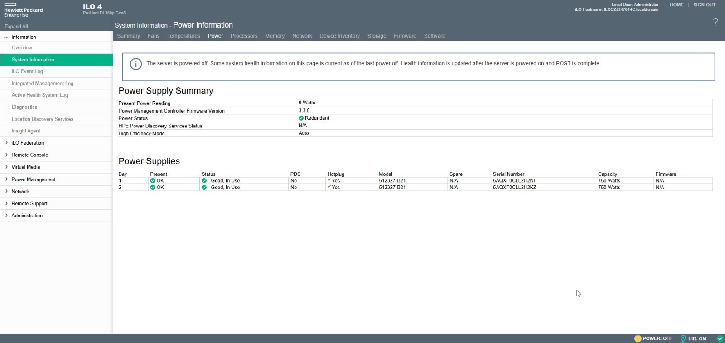This screenshot has height=343, width=725.
Task: Expand Virtual Media section
Action: (6, 167)
